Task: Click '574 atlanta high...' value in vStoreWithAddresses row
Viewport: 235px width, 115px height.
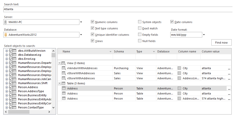Action: pyautogui.click(x=214, y=78)
